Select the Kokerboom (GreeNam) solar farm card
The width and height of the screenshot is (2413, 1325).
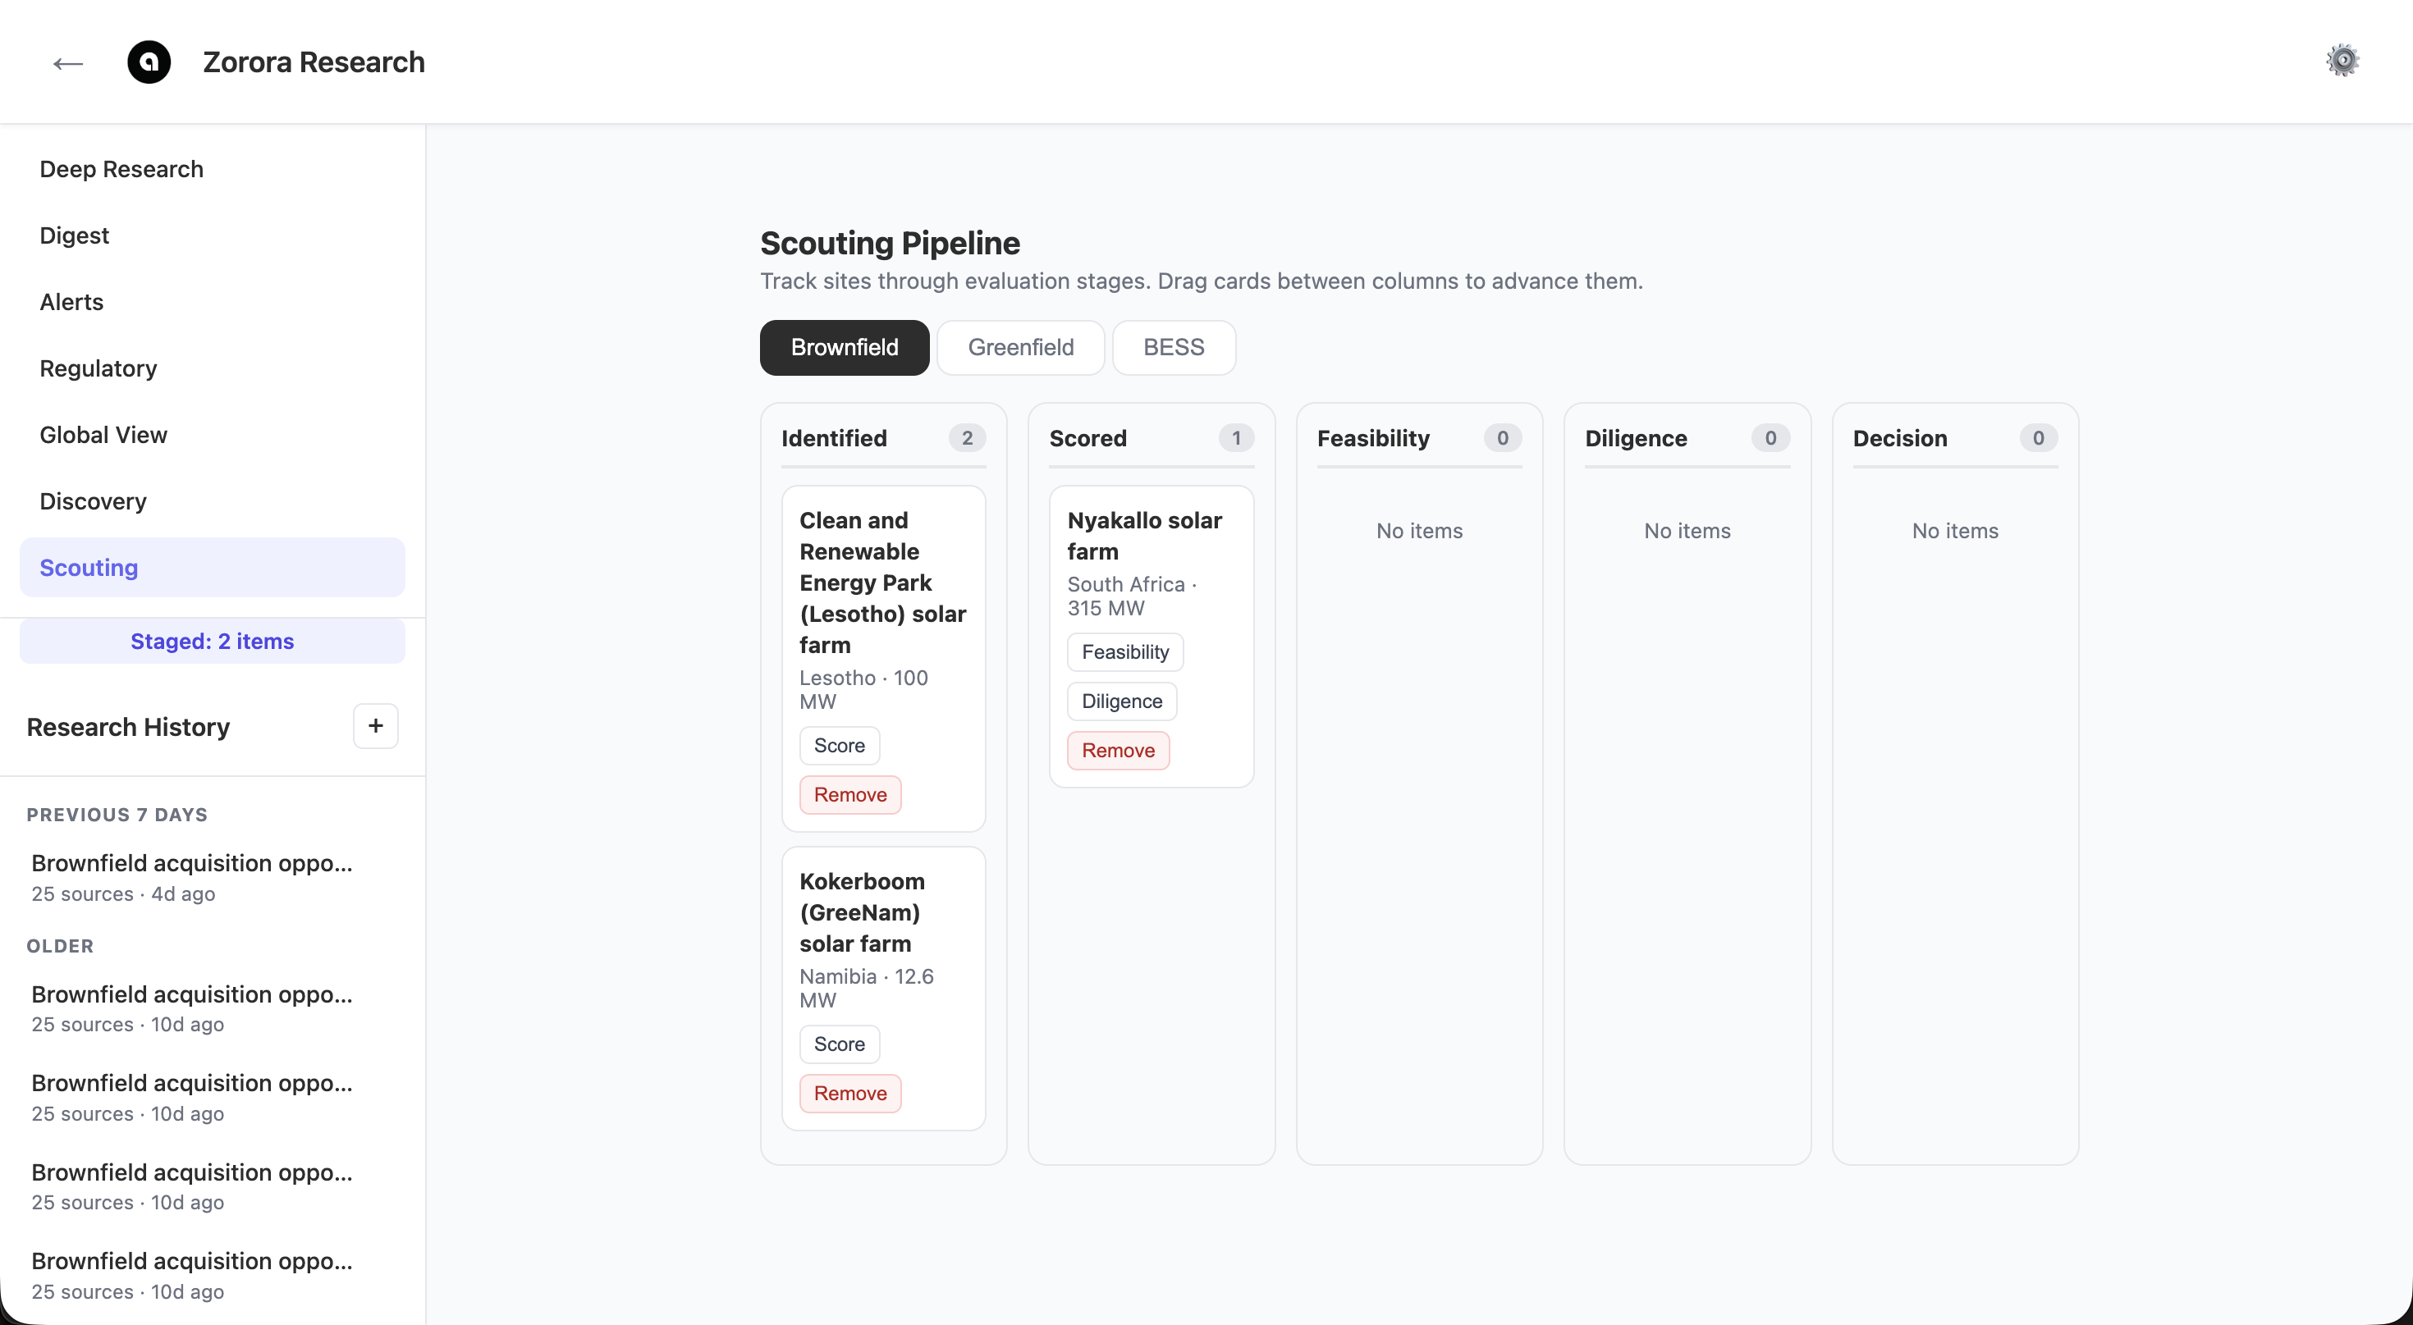point(862,912)
